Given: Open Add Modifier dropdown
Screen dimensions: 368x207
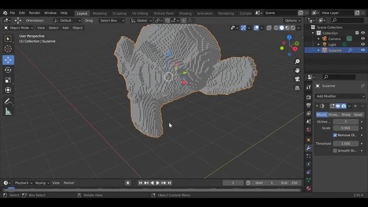Looking at the screenshot, I should [340, 96].
